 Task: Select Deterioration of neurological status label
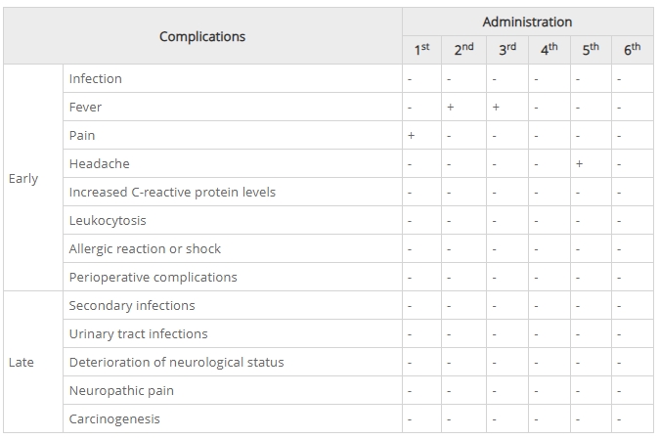176,362
